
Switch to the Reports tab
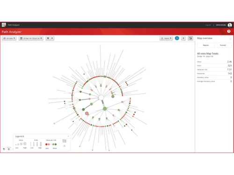[x=206, y=45]
